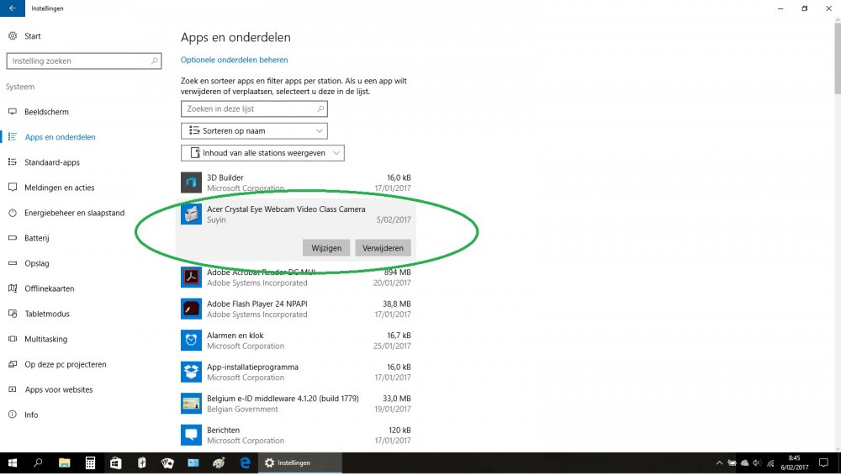Viewport: 841px width, 476px height.
Task: Open the Standaard-apps section
Action: tap(52, 162)
